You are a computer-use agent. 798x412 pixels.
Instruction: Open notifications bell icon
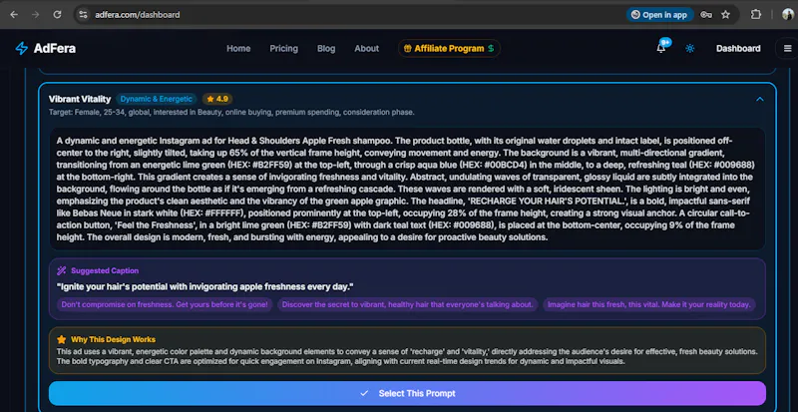pos(661,48)
